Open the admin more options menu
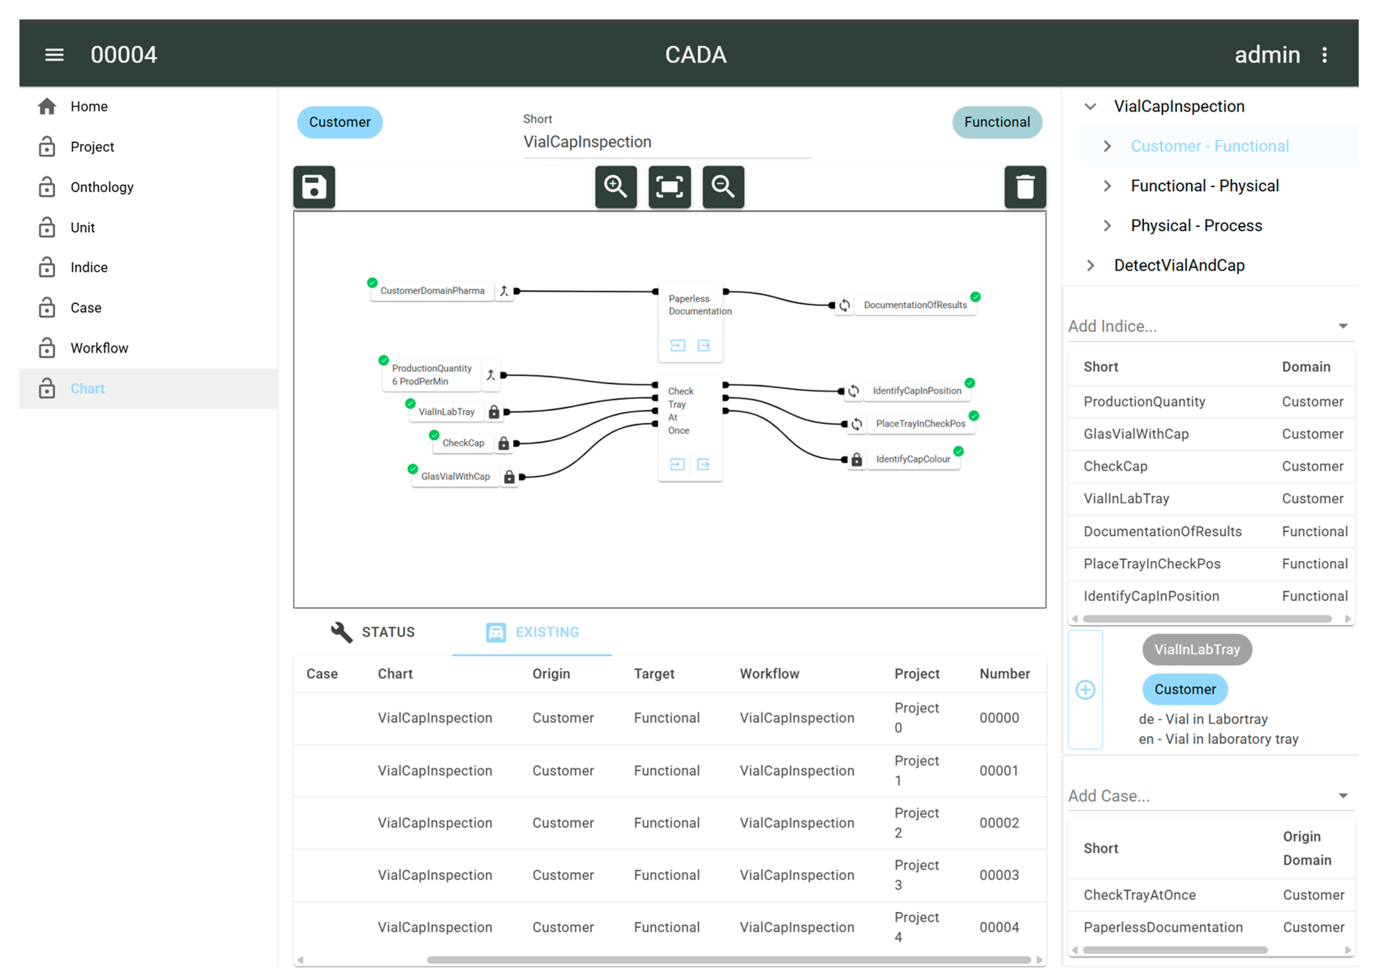1373x979 pixels. click(1324, 55)
